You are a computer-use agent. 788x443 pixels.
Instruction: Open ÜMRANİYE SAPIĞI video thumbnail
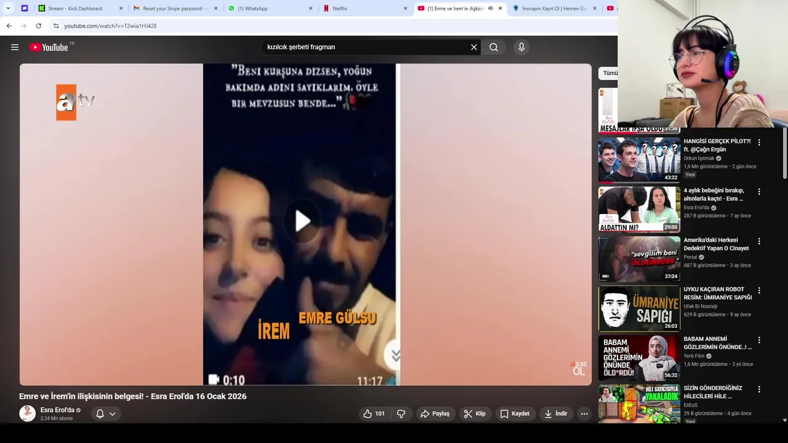tap(639, 308)
